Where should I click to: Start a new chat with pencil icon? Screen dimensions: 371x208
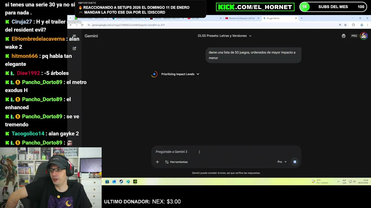[x=74, y=49]
